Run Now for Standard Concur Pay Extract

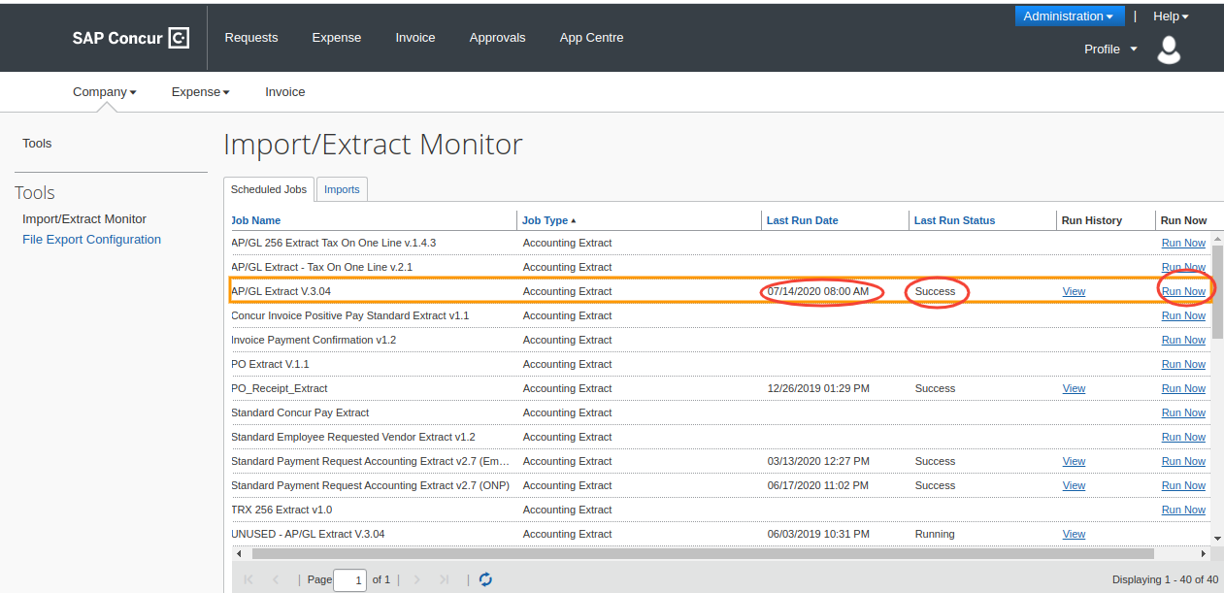click(x=1183, y=412)
